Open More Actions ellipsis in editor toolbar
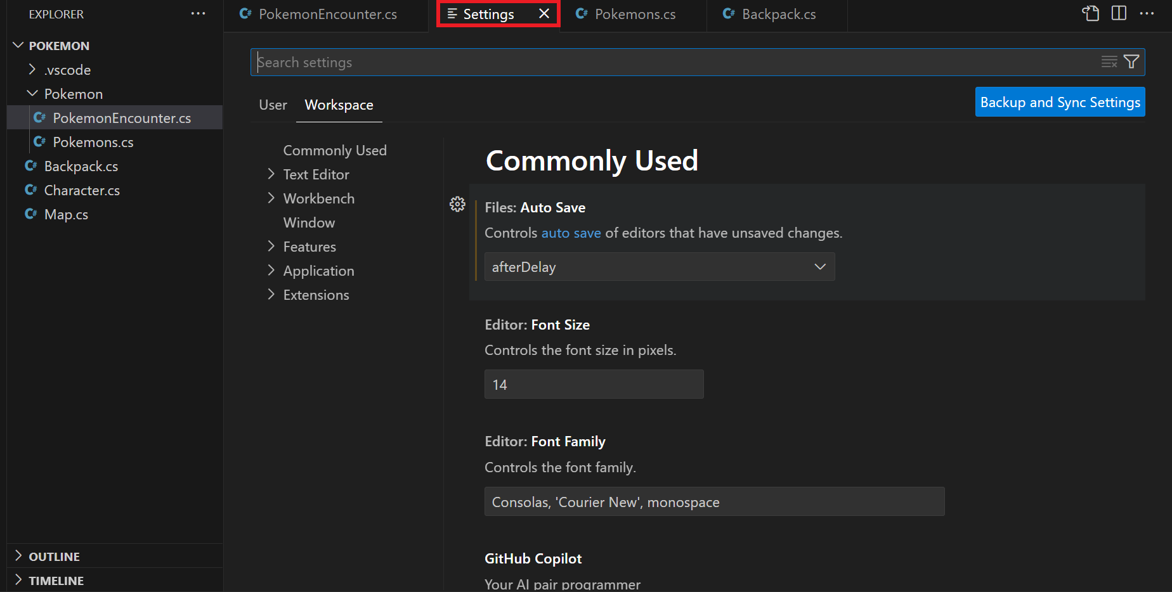Screen dimensions: 1172x592 (x=1147, y=13)
